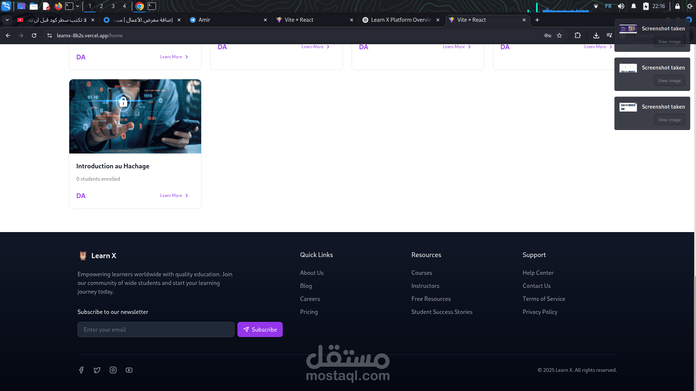Switch to workspace 2
Viewport: 696px width, 391px height.
101,6
